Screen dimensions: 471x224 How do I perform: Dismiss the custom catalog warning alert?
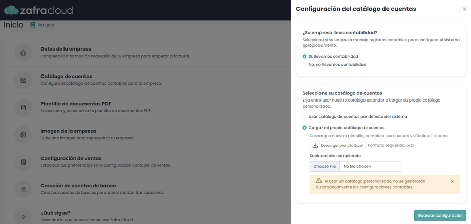(452, 181)
